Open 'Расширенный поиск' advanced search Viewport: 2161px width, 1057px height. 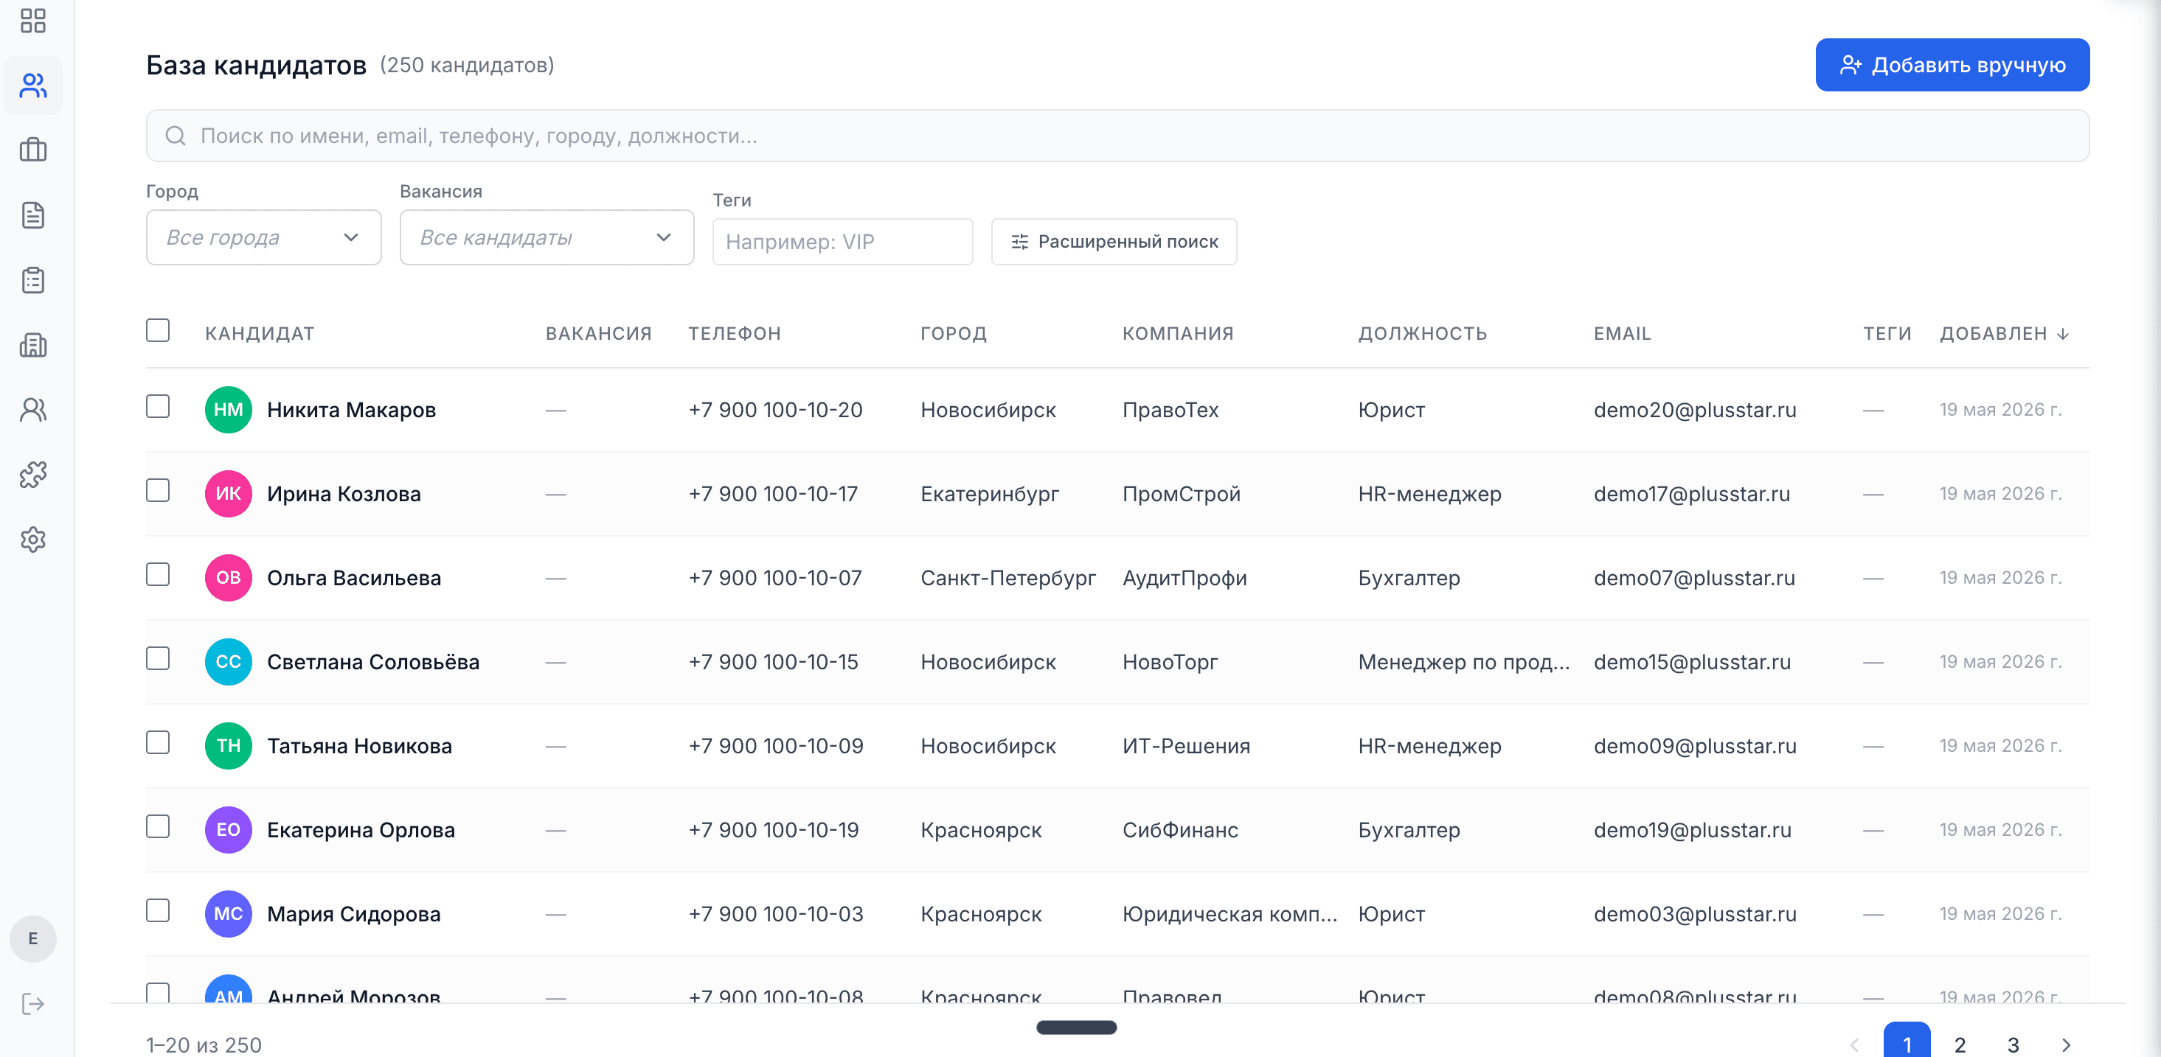[x=1113, y=242]
